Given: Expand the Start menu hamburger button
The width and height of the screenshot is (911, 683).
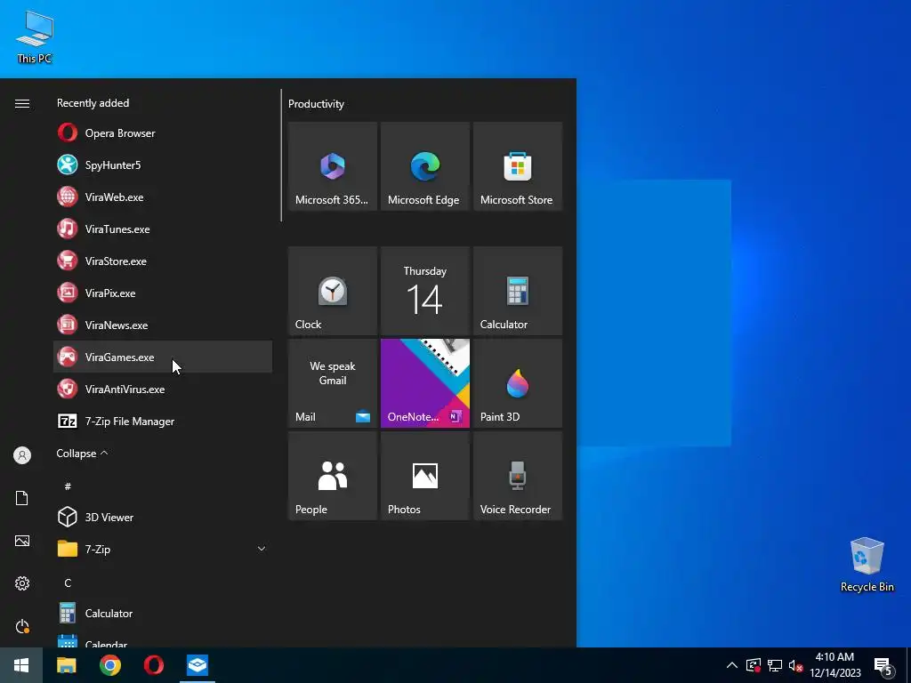Looking at the screenshot, I should tap(22, 103).
